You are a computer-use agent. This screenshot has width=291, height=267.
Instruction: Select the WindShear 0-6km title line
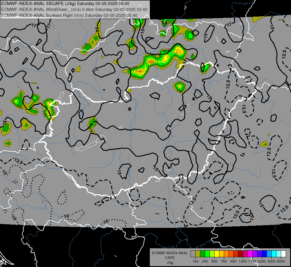pos(74,9)
